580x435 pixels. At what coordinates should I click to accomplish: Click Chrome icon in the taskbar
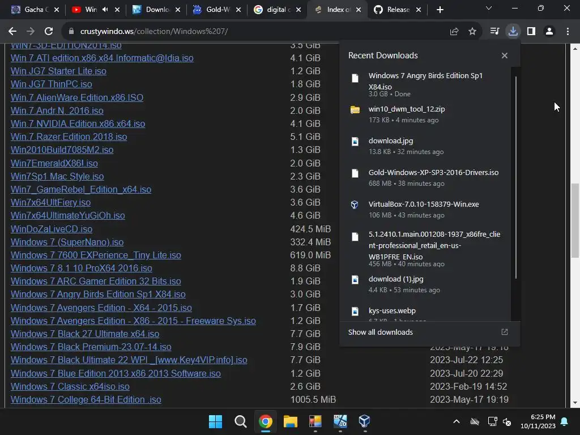266,421
